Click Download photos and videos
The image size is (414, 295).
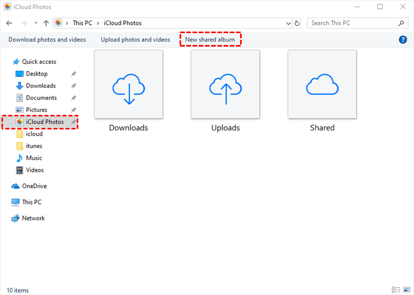tap(47, 40)
